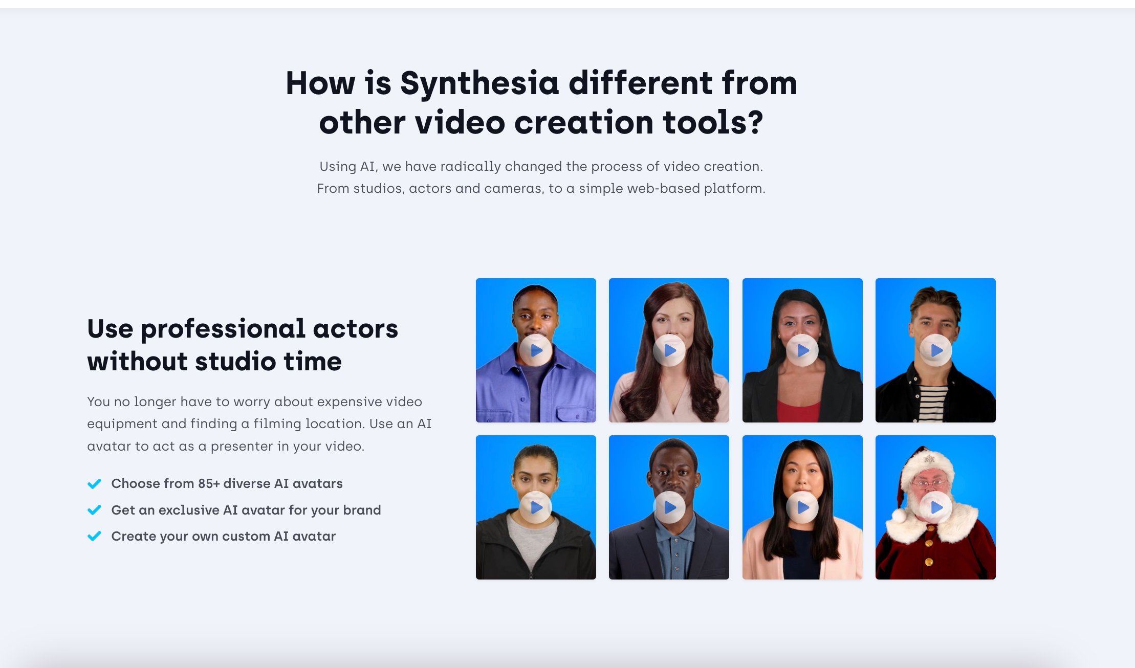Click the text 'Create your own custom AI avatar'
1135x668 pixels.
click(x=224, y=536)
